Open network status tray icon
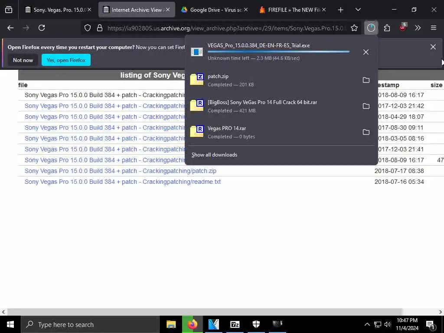This screenshot has height=333, width=444. 378,324
